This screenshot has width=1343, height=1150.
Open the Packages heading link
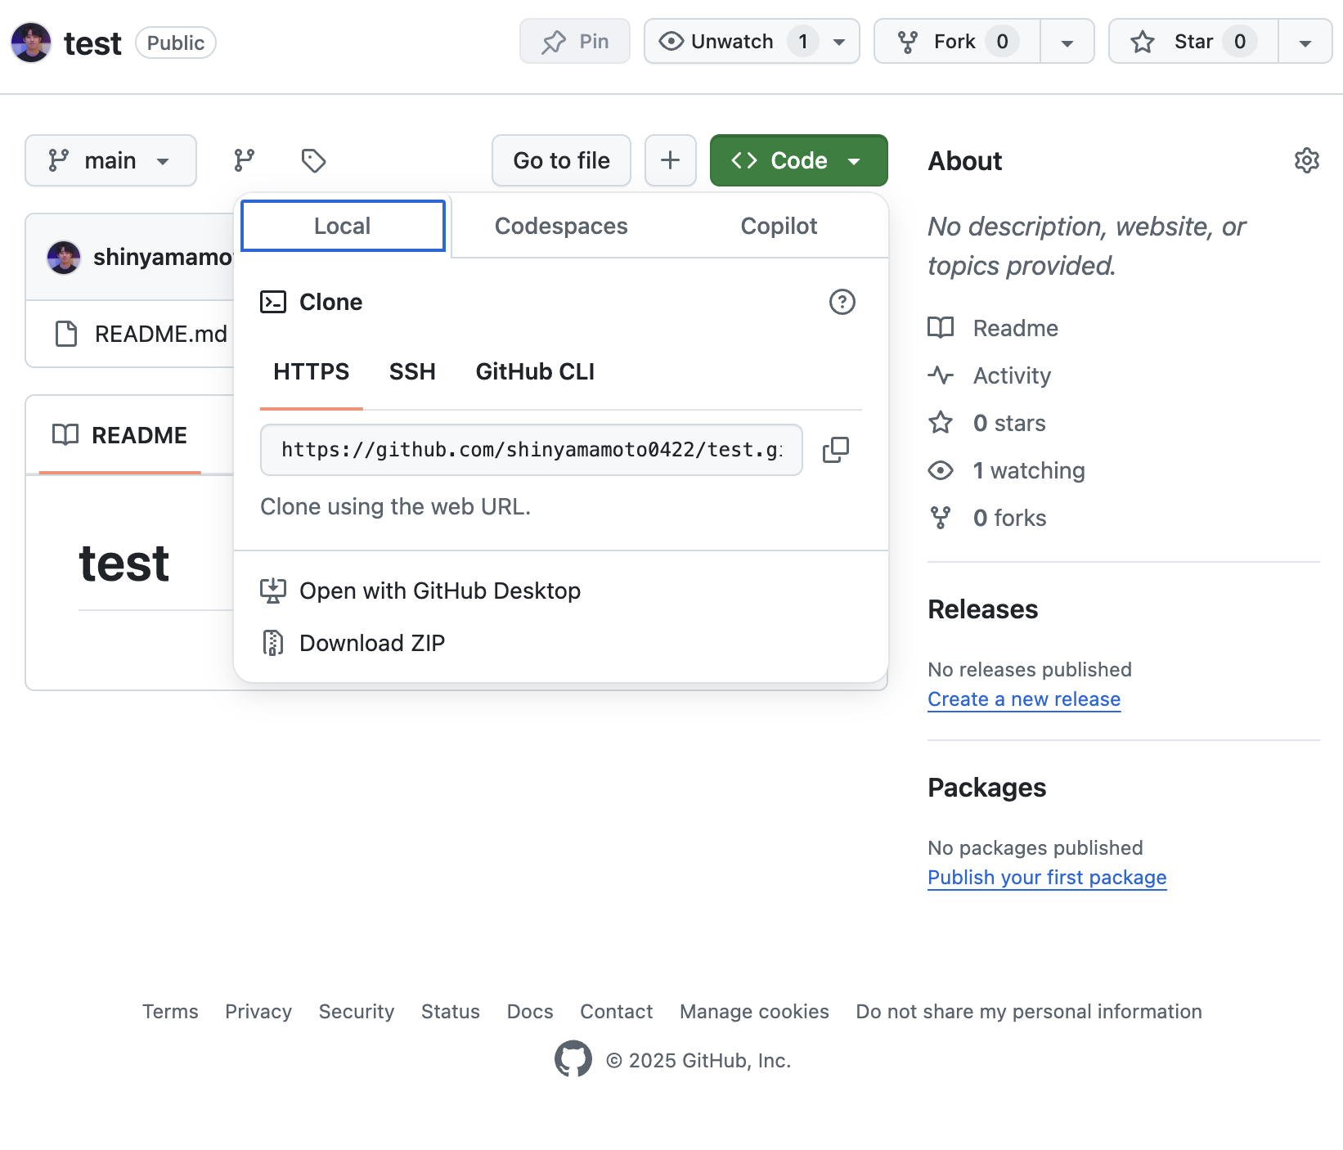click(987, 788)
